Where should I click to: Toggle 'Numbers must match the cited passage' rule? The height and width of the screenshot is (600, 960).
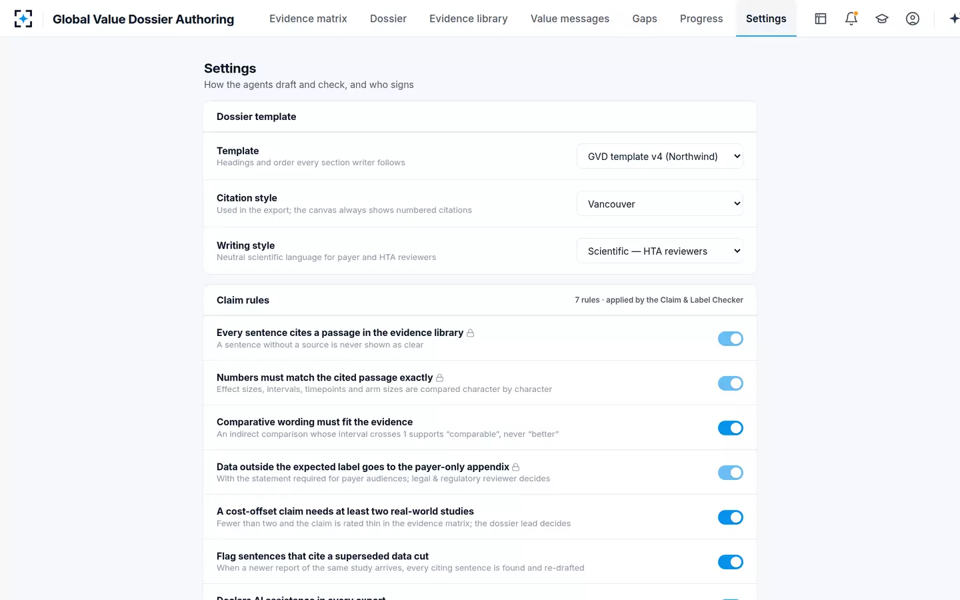click(731, 383)
